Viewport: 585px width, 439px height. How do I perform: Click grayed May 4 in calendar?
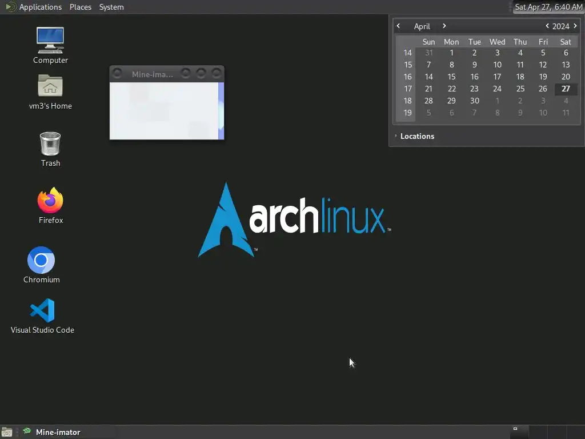[x=566, y=101]
